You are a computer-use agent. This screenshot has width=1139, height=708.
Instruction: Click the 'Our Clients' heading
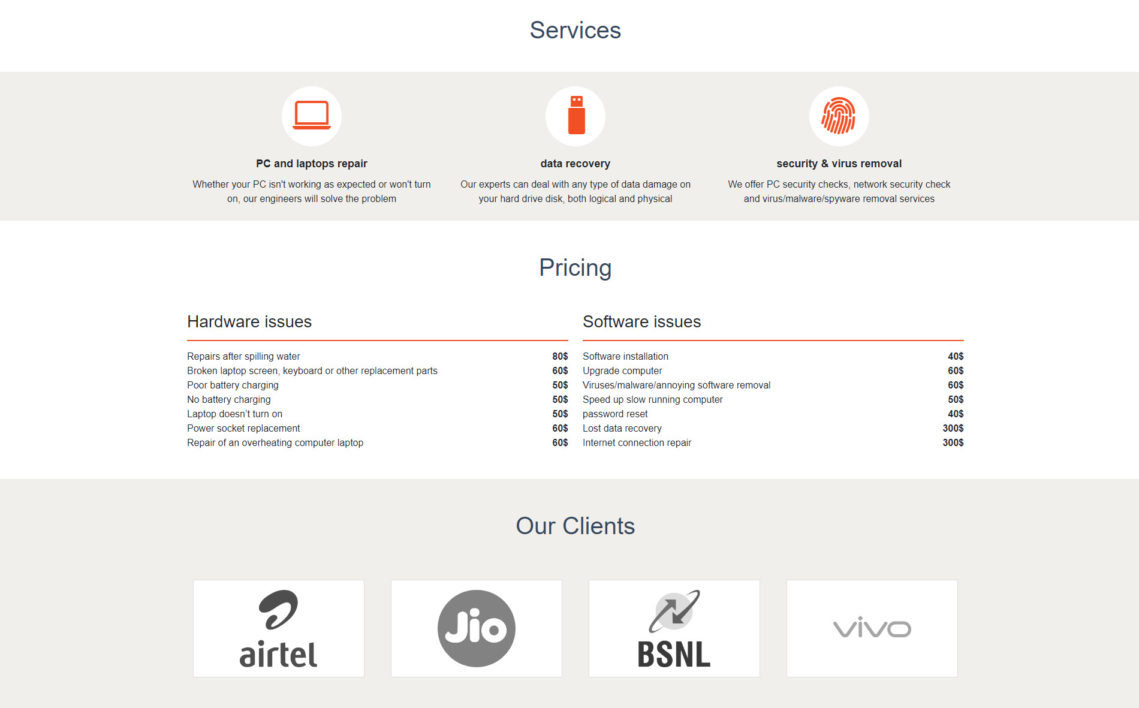575,526
